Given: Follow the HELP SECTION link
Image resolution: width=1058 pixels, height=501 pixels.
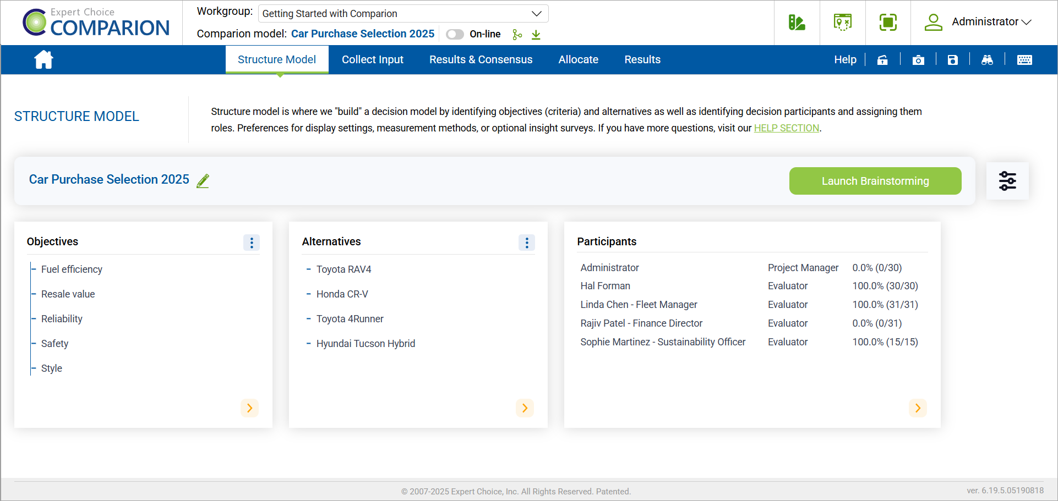Looking at the screenshot, I should coord(786,128).
